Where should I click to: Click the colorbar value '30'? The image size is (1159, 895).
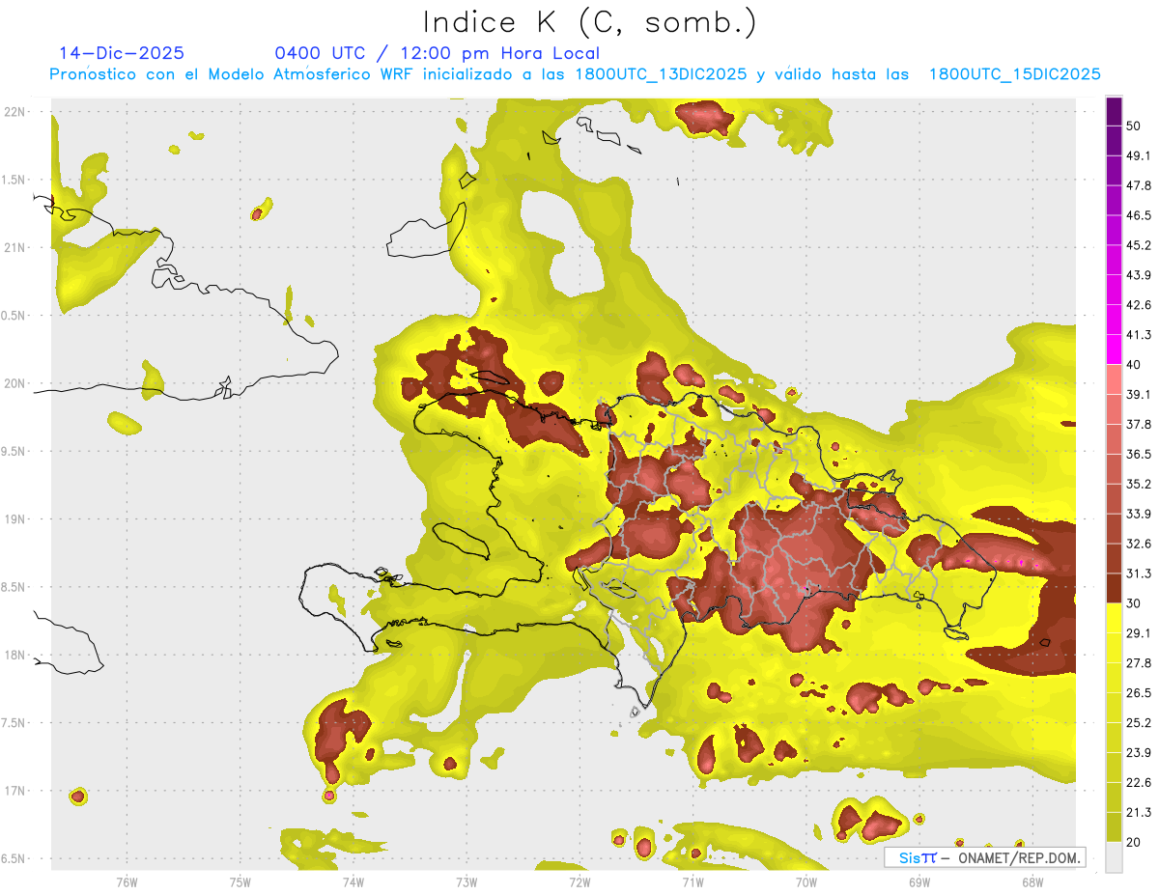1134,603
